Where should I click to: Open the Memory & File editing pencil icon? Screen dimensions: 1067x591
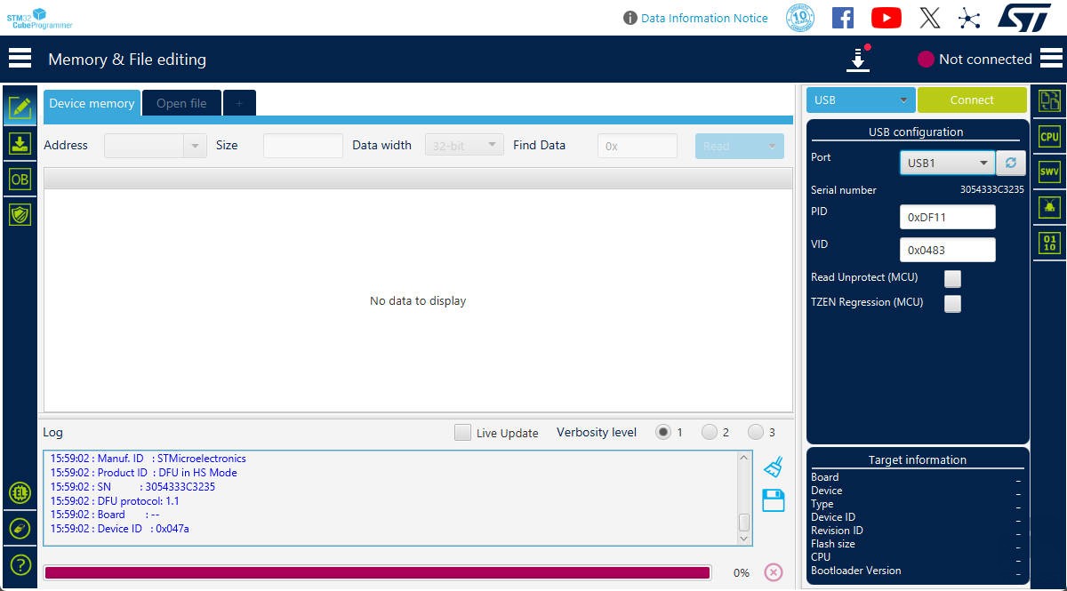click(x=20, y=107)
